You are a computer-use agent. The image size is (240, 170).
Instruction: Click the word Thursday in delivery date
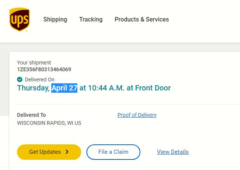pos(33,88)
